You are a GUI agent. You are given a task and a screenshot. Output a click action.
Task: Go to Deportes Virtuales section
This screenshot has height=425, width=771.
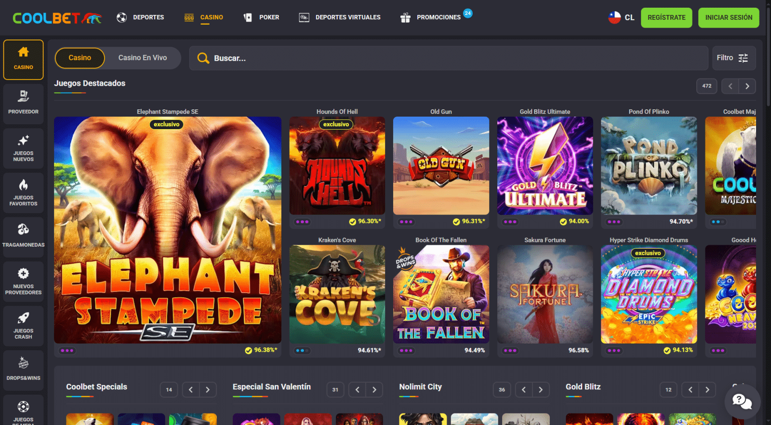tap(340, 17)
